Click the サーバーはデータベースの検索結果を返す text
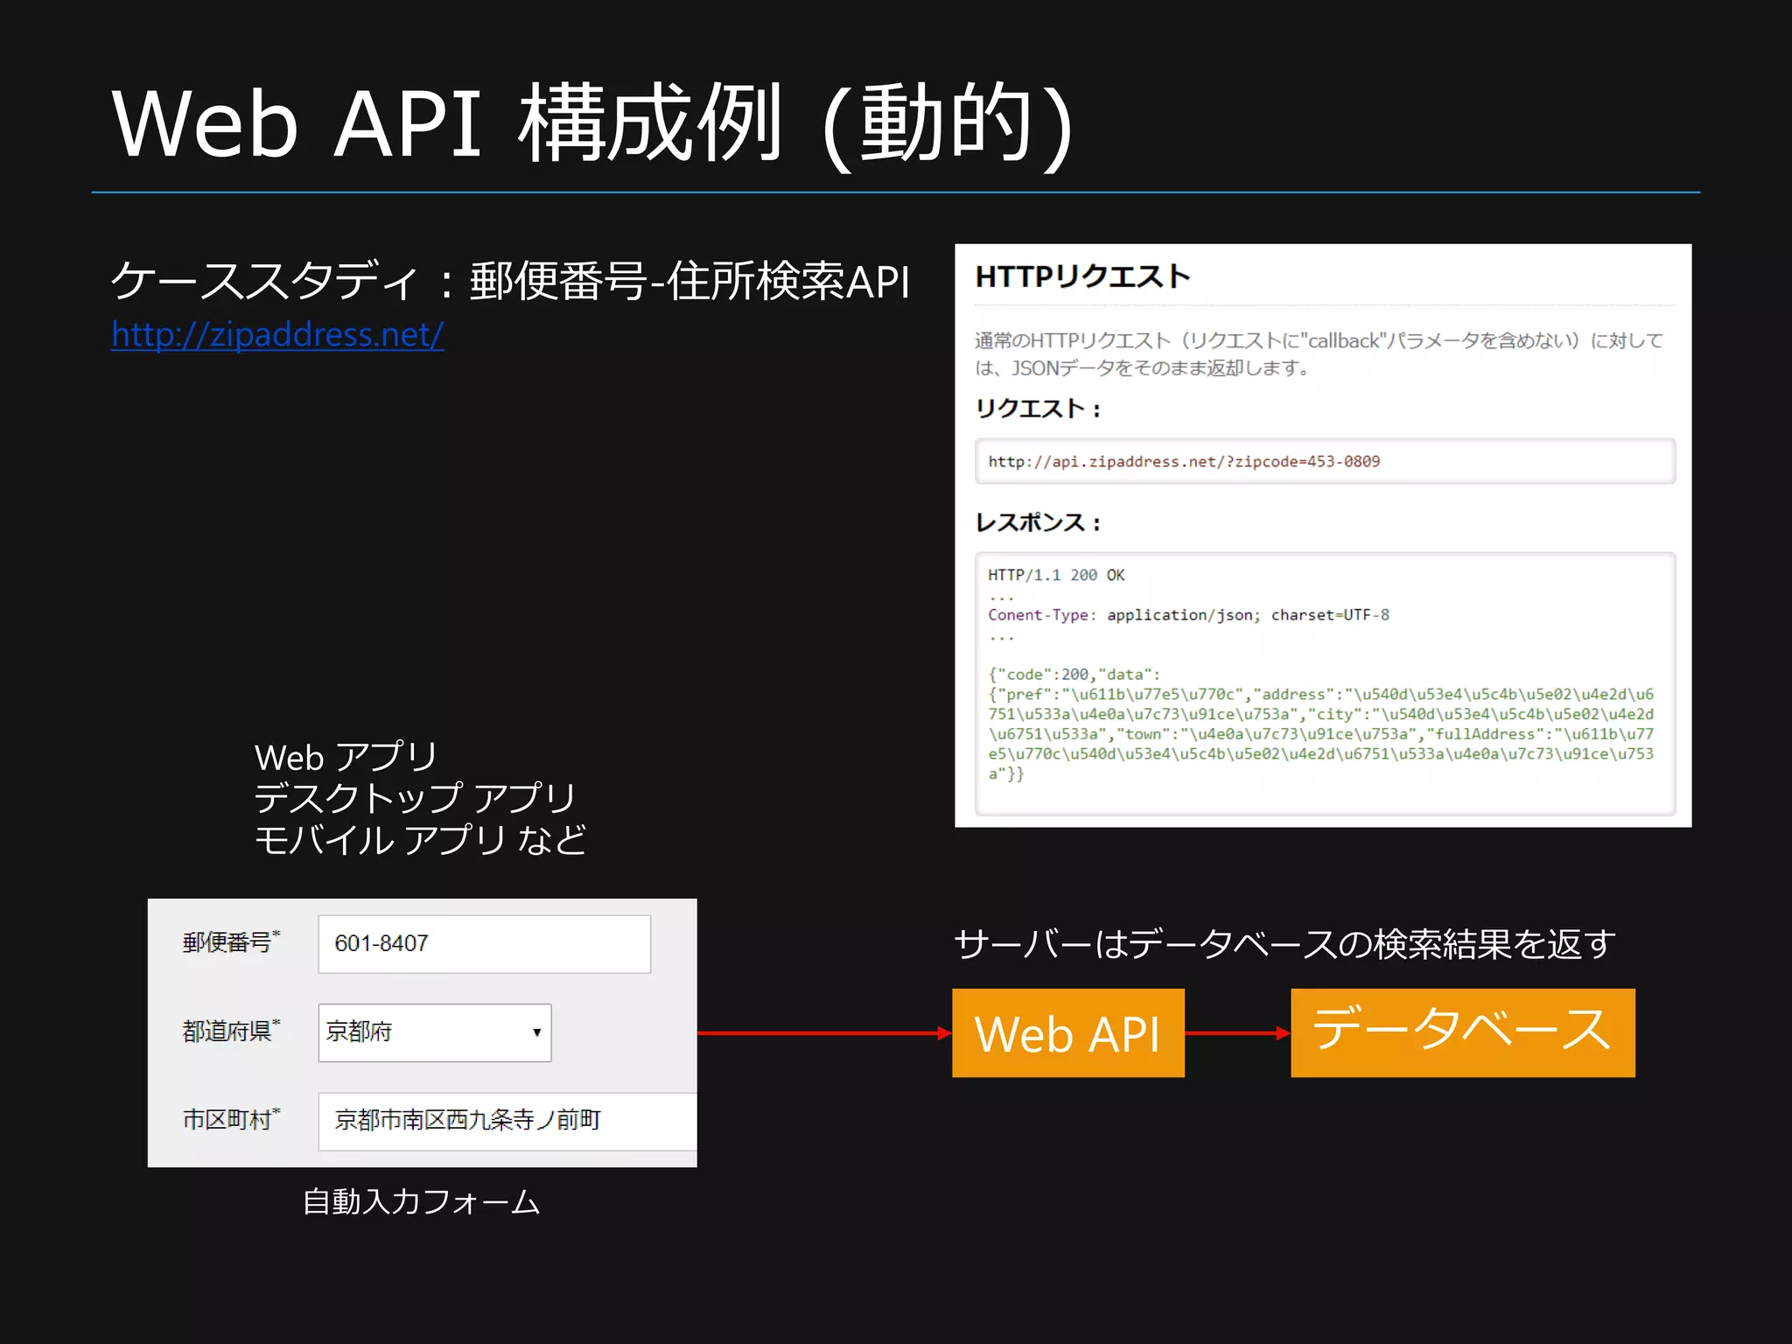 tap(1284, 943)
